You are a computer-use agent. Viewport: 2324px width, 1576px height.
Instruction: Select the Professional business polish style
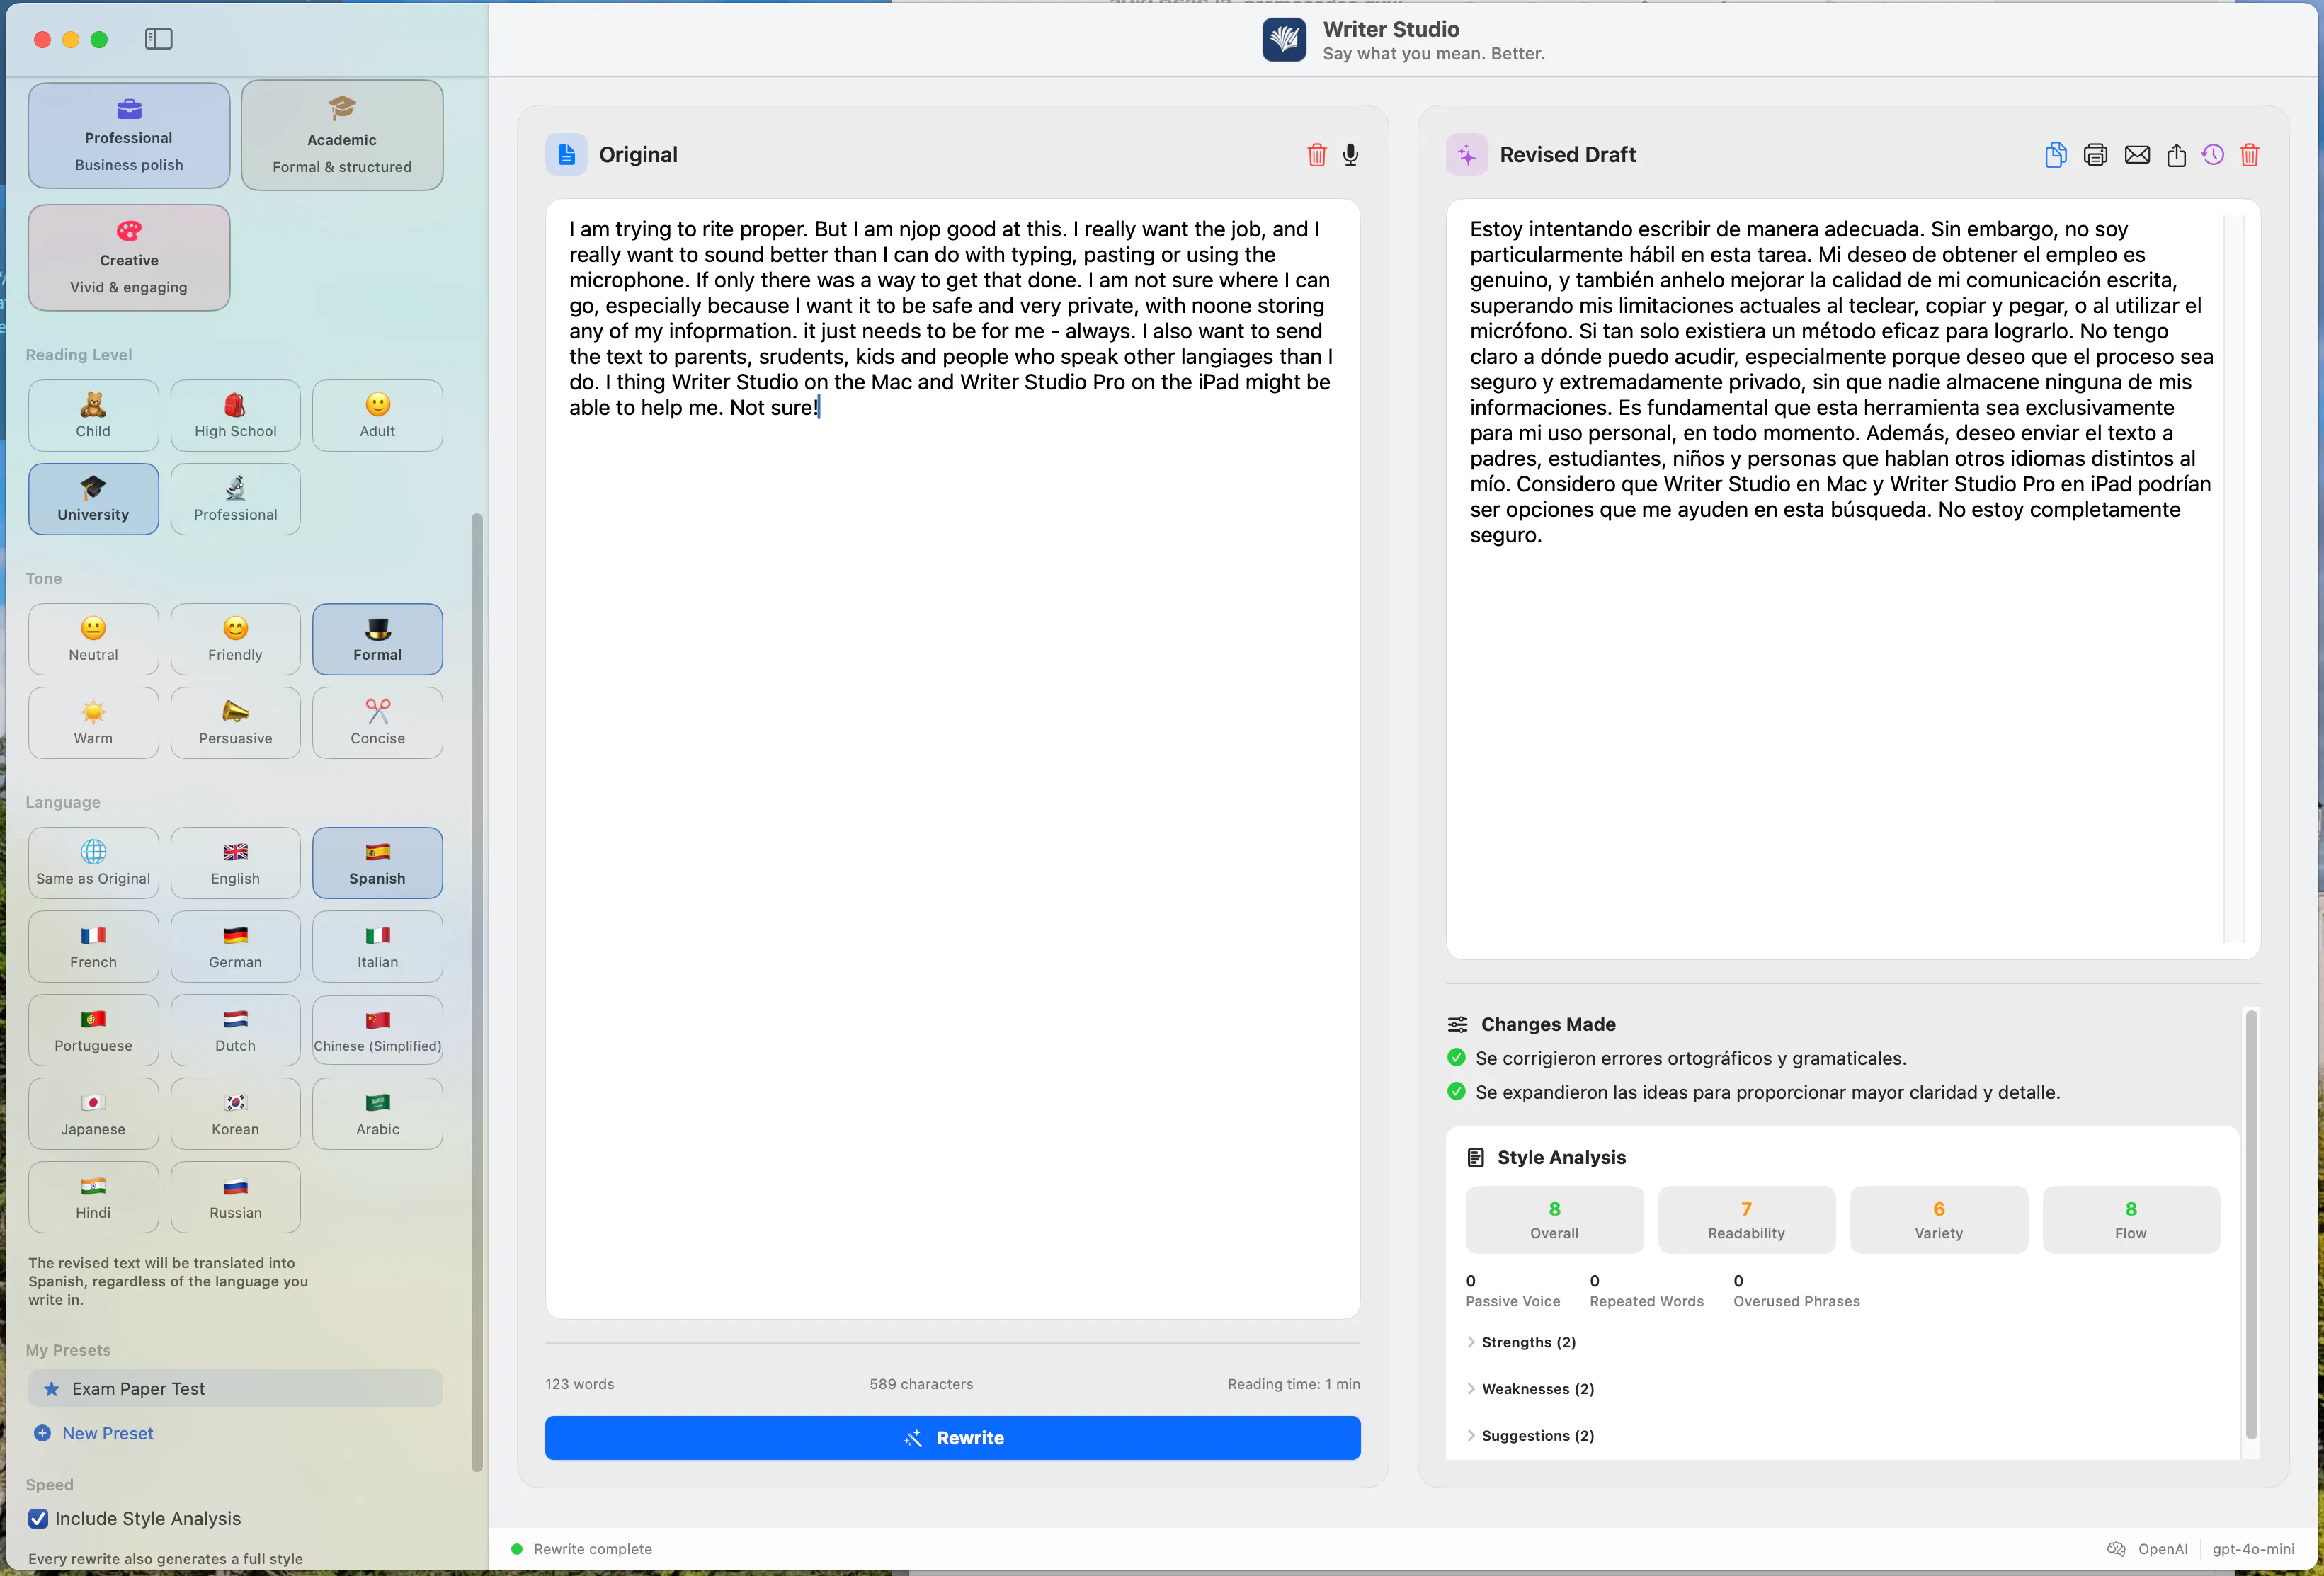[129, 135]
